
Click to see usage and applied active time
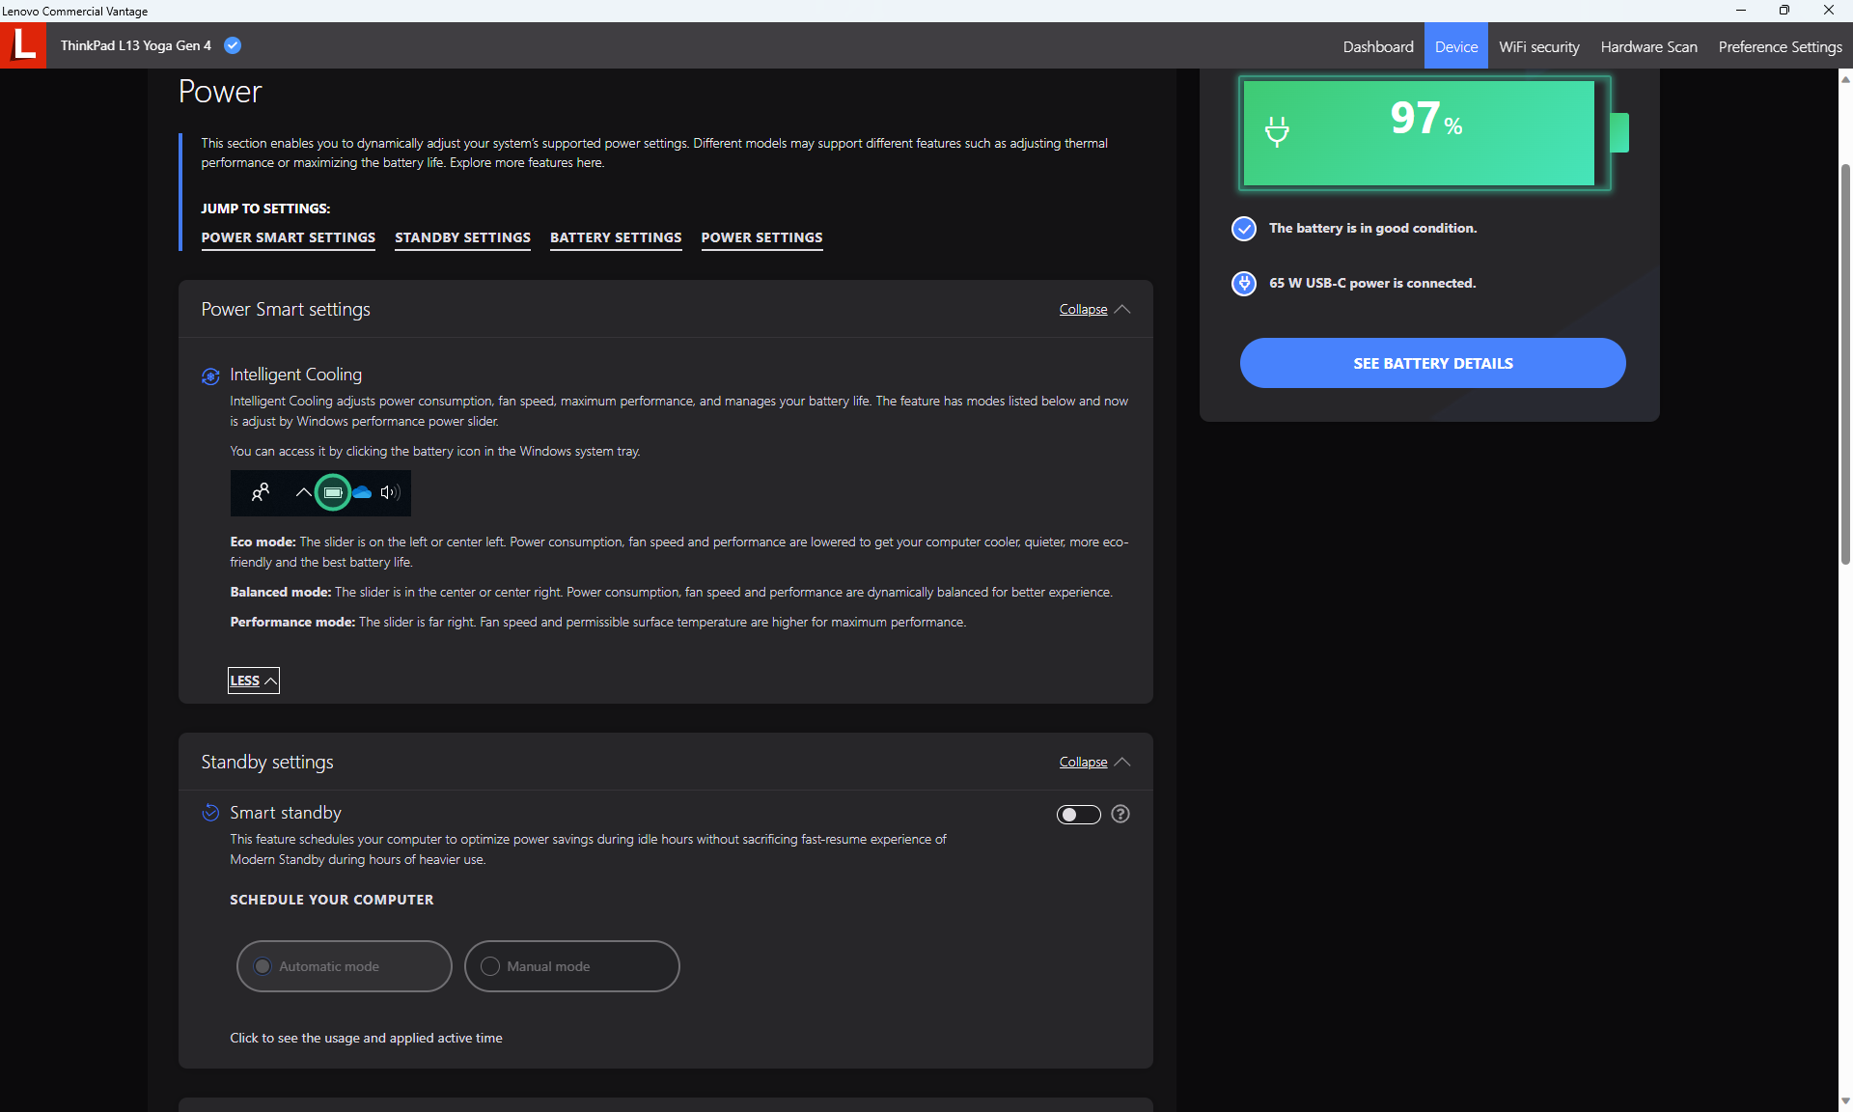[366, 1039]
